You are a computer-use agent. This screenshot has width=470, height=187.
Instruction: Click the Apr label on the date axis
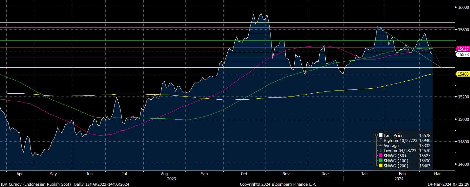pos(20,174)
